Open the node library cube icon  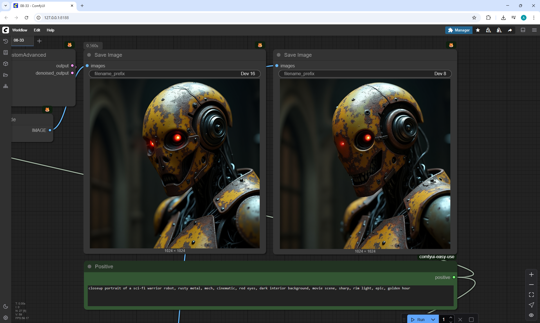click(6, 64)
